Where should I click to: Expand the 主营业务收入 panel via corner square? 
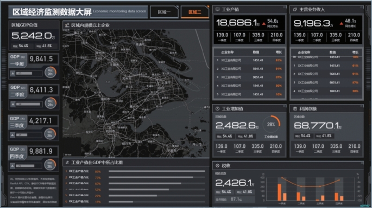click(362, 7)
